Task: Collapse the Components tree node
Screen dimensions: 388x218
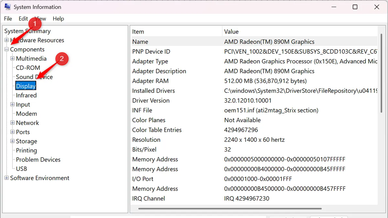Action: tap(6, 49)
